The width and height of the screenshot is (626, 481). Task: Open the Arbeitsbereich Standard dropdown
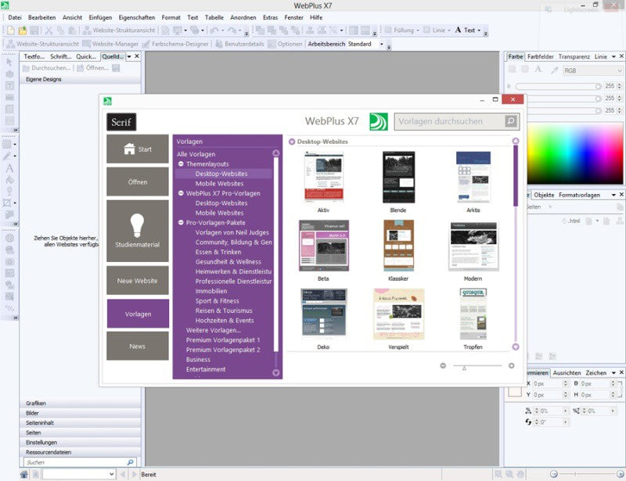click(381, 44)
